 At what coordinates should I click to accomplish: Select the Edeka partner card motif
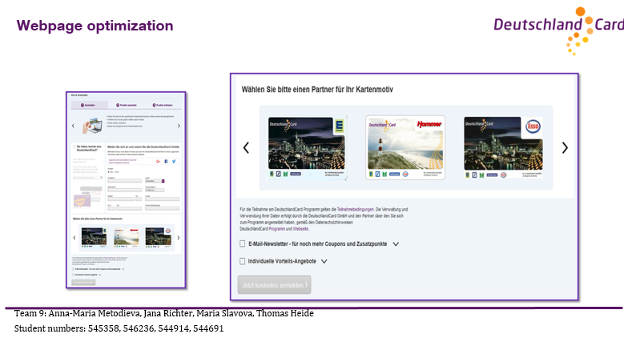(308, 147)
